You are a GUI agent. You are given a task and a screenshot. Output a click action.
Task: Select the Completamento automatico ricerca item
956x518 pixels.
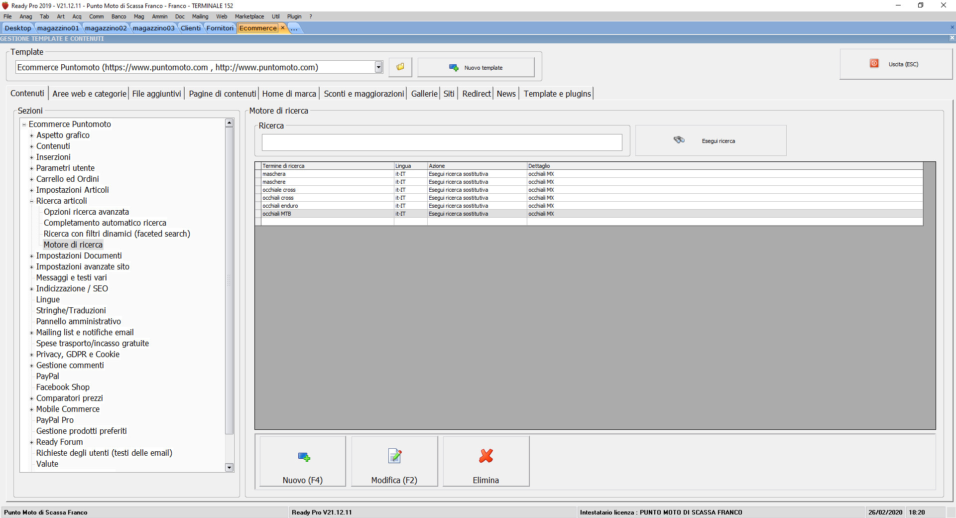click(105, 223)
